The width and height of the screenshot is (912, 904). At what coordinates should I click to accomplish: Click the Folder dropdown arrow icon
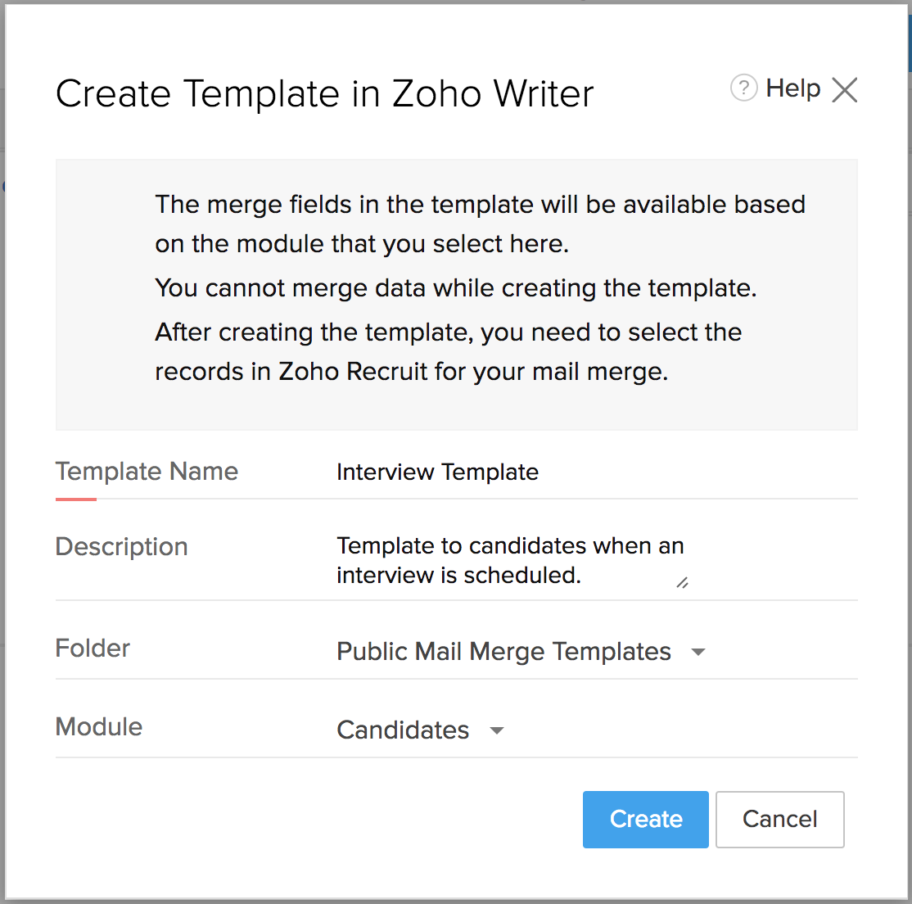pos(698,652)
